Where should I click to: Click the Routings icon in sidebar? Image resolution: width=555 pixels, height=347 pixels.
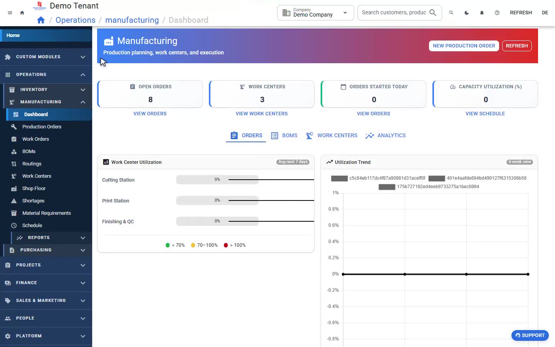coord(14,163)
